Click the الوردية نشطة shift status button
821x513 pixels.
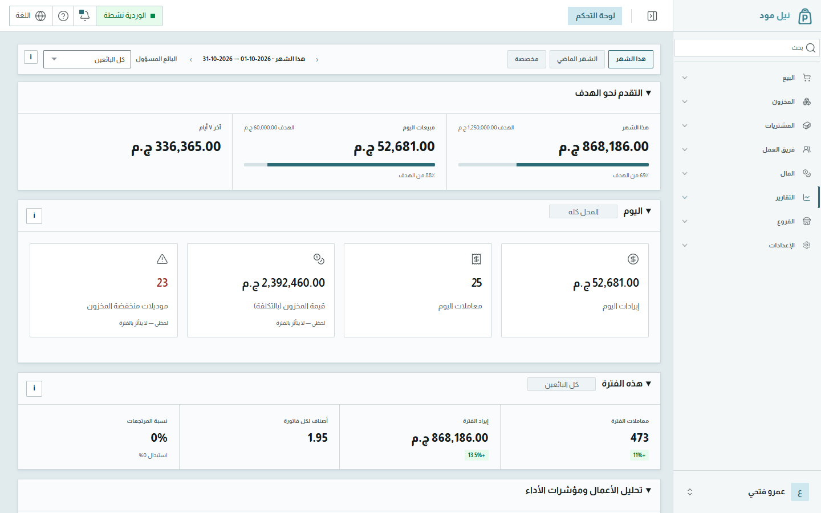pyautogui.click(x=129, y=16)
